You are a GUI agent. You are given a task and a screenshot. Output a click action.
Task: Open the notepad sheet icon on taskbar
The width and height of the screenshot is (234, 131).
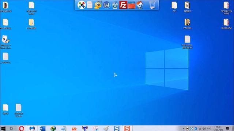click(x=64, y=128)
